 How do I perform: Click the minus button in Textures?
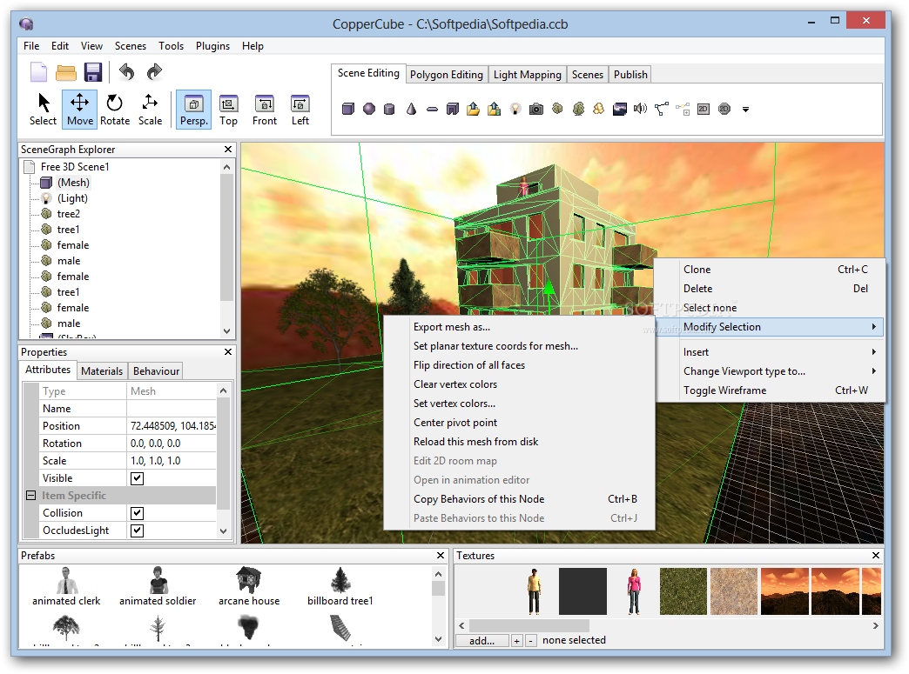(x=530, y=640)
